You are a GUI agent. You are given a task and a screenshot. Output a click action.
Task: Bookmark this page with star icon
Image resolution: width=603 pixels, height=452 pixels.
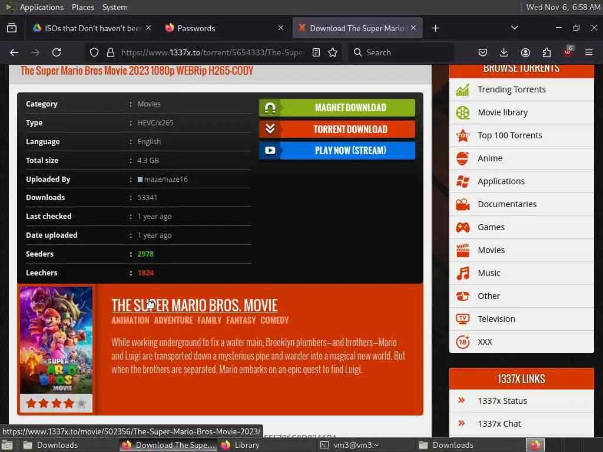coord(333,52)
